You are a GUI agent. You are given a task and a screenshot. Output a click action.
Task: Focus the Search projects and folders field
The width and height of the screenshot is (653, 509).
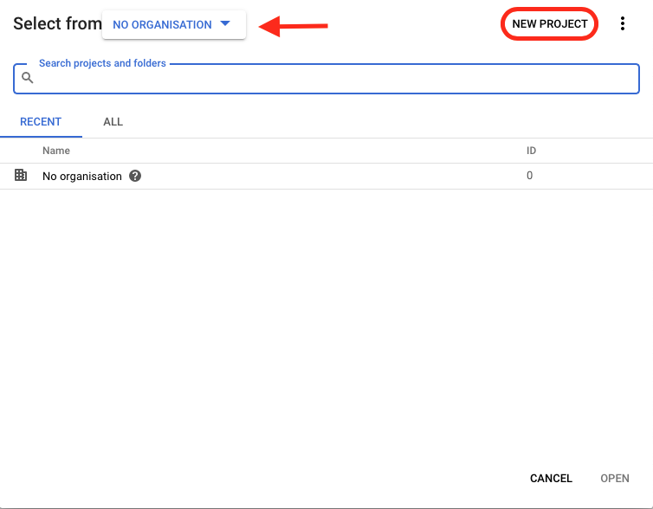click(x=326, y=79)
